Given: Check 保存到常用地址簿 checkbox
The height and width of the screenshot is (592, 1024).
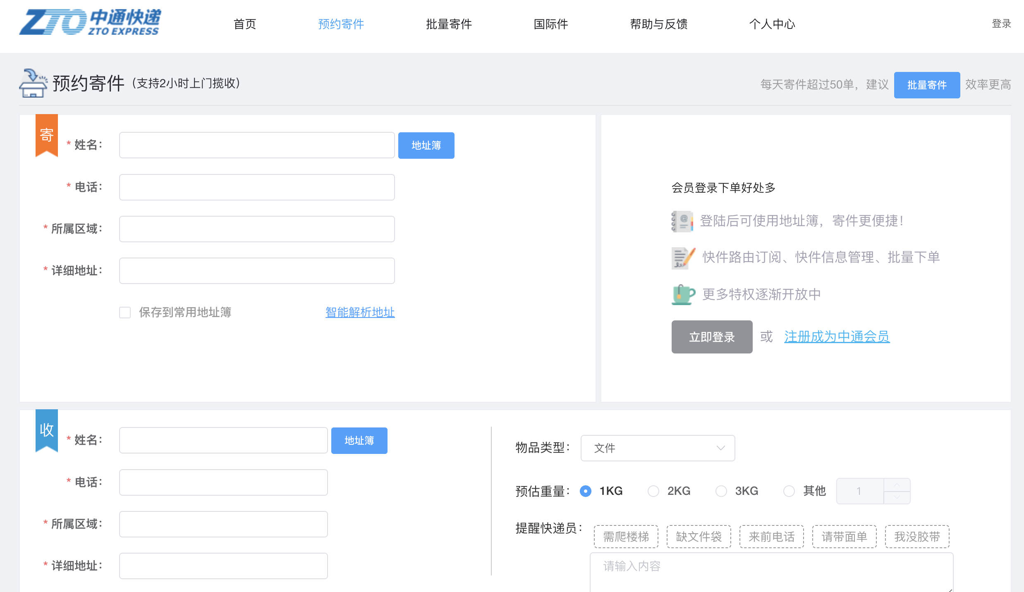Looking at the screenshot, I should click(125, 313).
